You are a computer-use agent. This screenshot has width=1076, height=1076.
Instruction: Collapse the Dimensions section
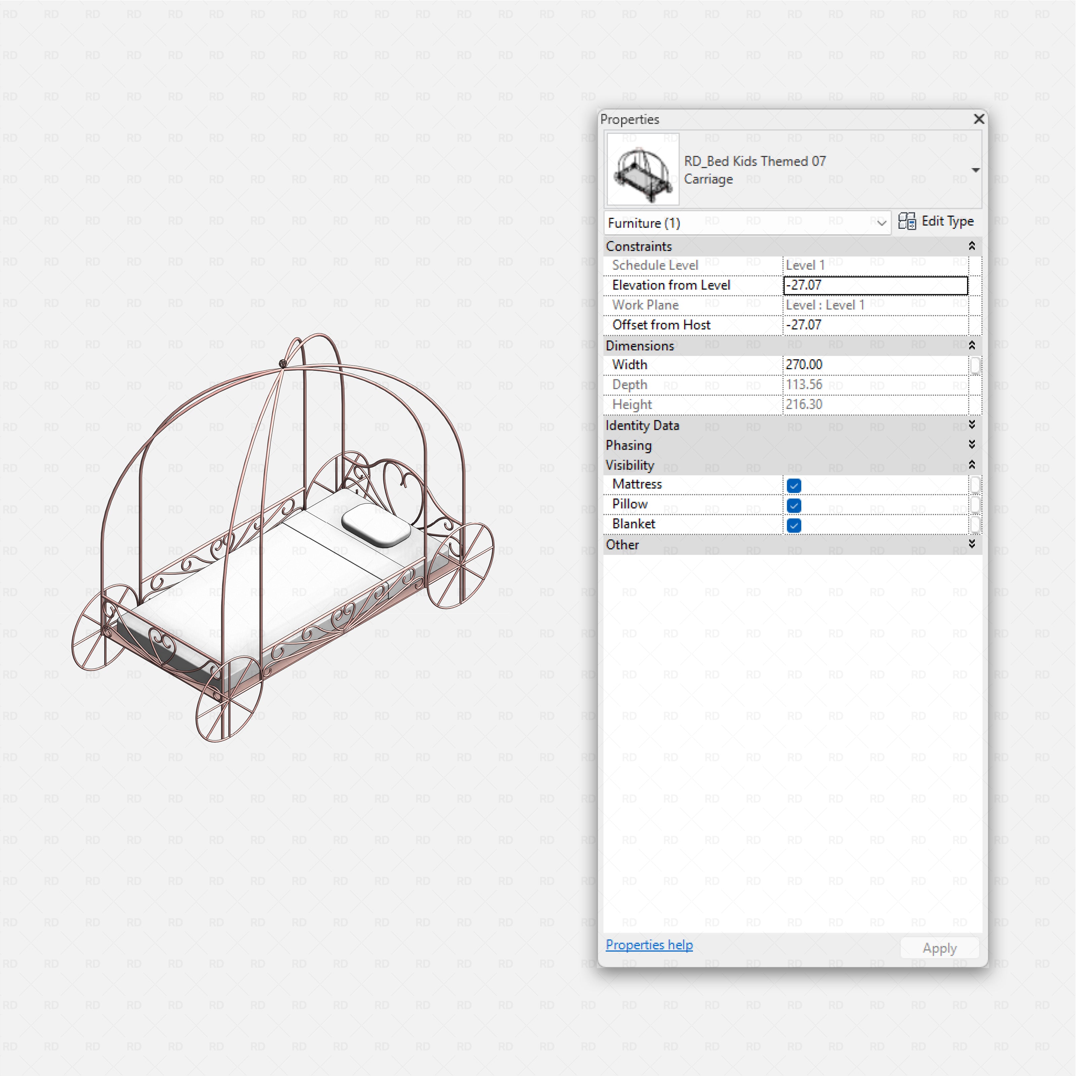coord(971,345)
